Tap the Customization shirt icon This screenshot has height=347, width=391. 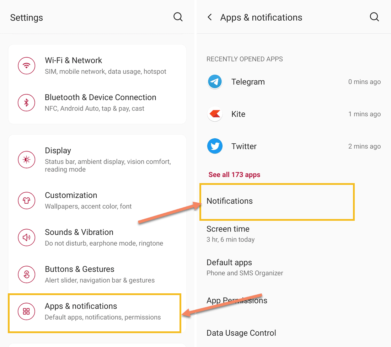click(x=26, y=200)
